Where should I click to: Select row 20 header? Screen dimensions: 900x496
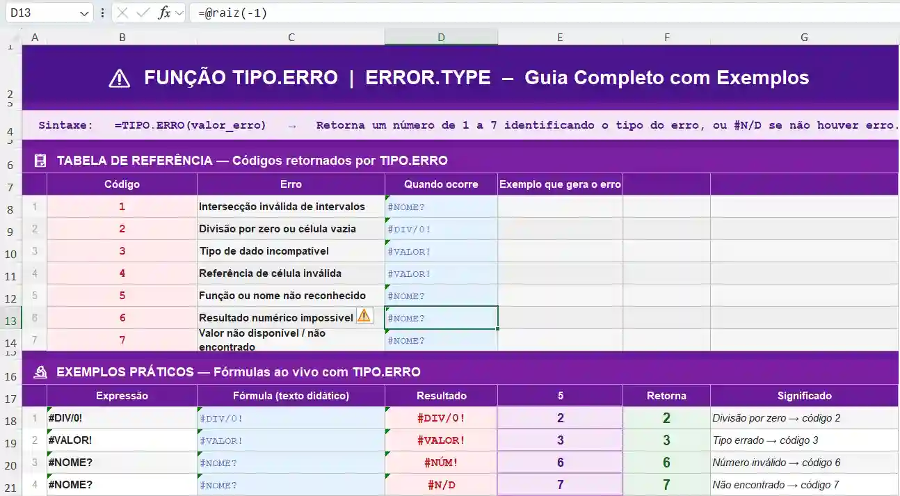tap(10, 465)
